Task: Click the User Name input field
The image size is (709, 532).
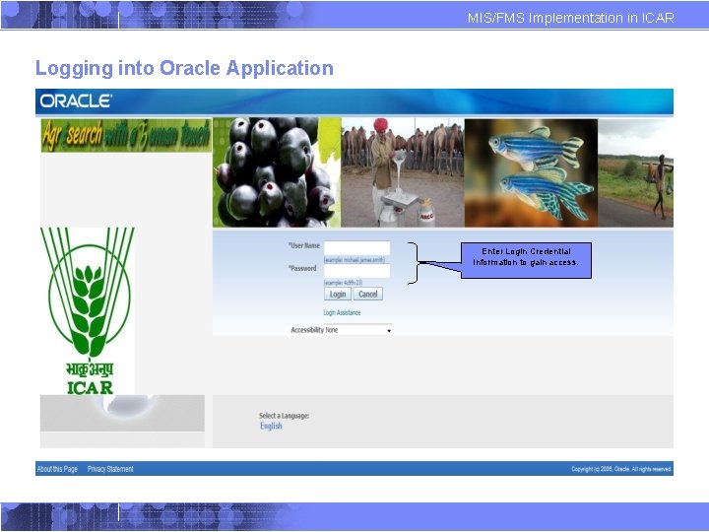Action: click(356, 248)
